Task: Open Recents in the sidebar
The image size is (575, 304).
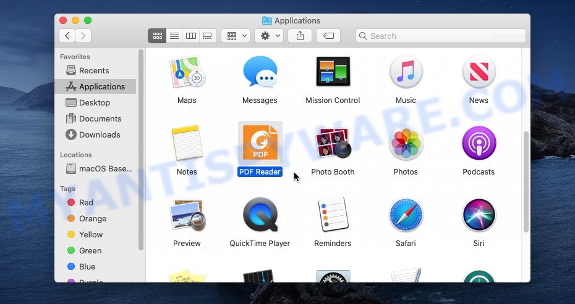Action: (95, 70)
